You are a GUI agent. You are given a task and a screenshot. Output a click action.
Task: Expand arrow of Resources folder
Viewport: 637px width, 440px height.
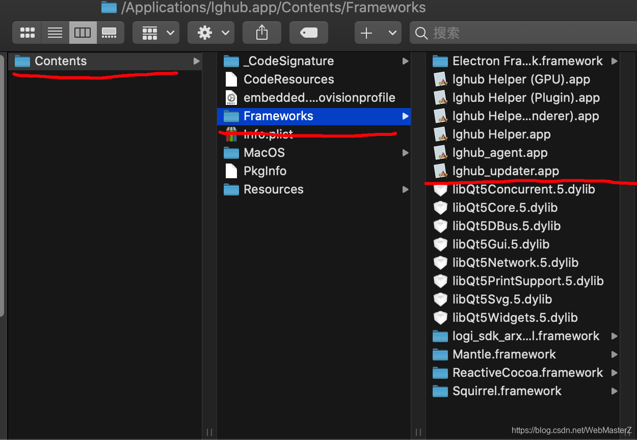[x=406, y=189]
